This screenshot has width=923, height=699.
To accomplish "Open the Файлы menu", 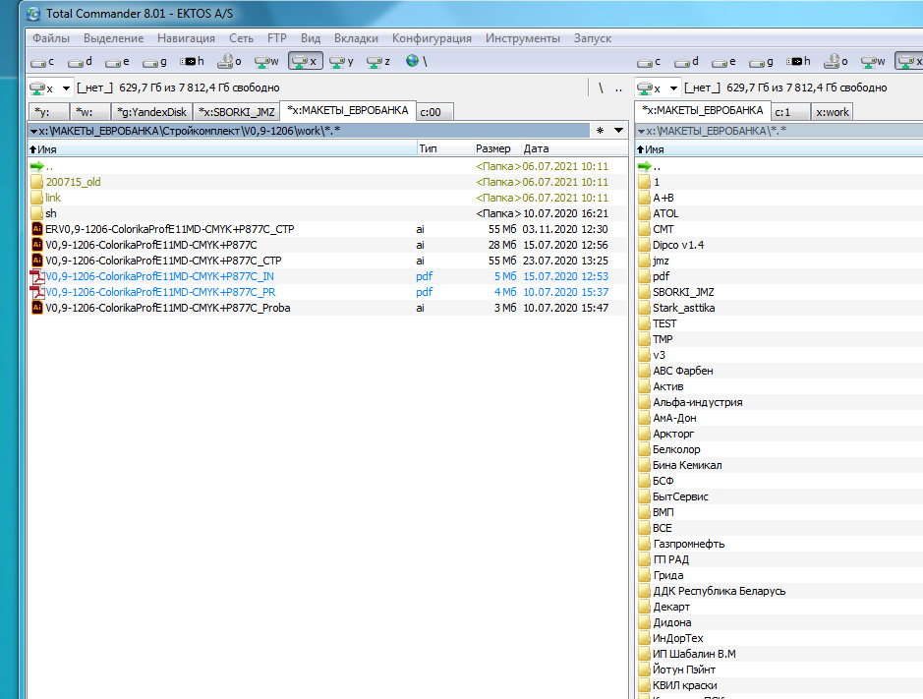I will 51,38.
